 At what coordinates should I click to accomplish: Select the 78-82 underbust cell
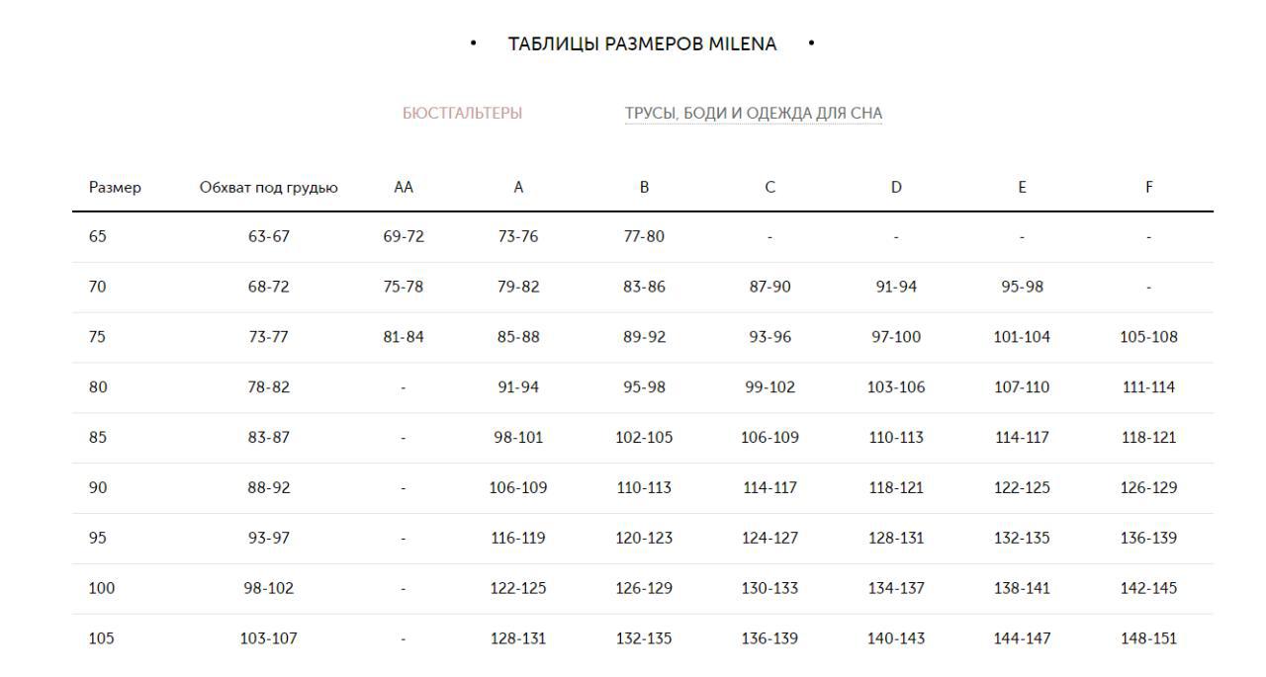[269, 387]
